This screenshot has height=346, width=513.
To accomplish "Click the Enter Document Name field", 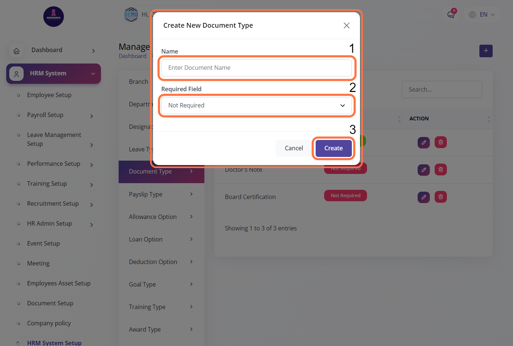I will pyautogui.click(x=256, y=68).
